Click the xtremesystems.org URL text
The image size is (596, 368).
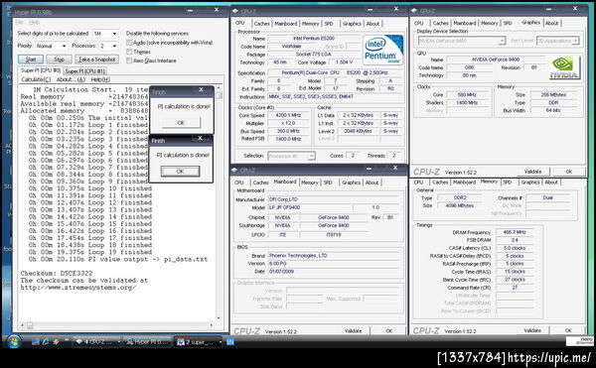(78, 288)
